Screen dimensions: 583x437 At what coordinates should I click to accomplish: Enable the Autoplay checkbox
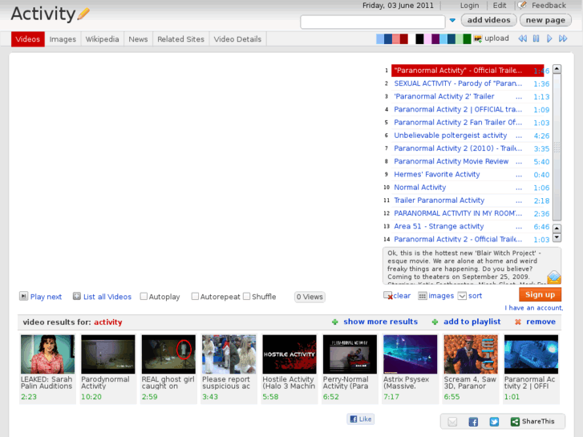point(144,297)
